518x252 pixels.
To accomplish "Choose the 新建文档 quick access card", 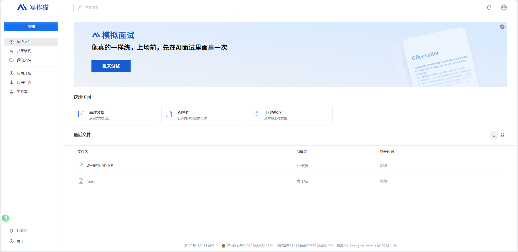I will (x=115, y=115).
